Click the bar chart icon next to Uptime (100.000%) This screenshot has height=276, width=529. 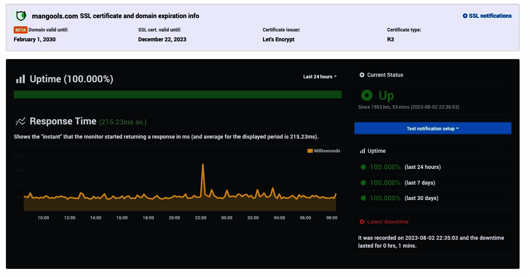coord(20,79)
